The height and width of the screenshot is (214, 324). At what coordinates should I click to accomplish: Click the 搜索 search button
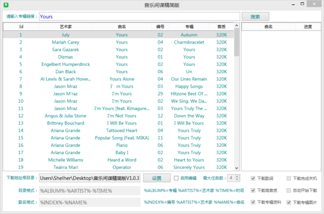[255, 17]
